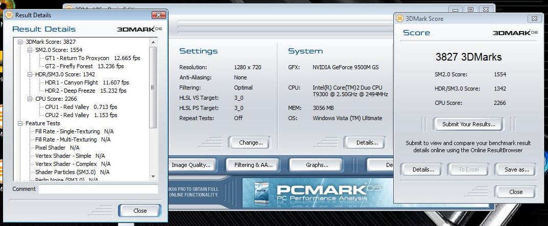Collapse the Feature Tests node

[20, 123]
